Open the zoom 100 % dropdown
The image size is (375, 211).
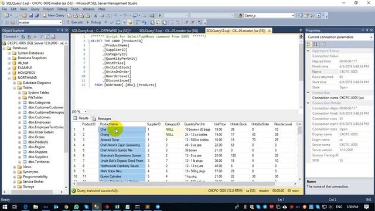[85, 111]
